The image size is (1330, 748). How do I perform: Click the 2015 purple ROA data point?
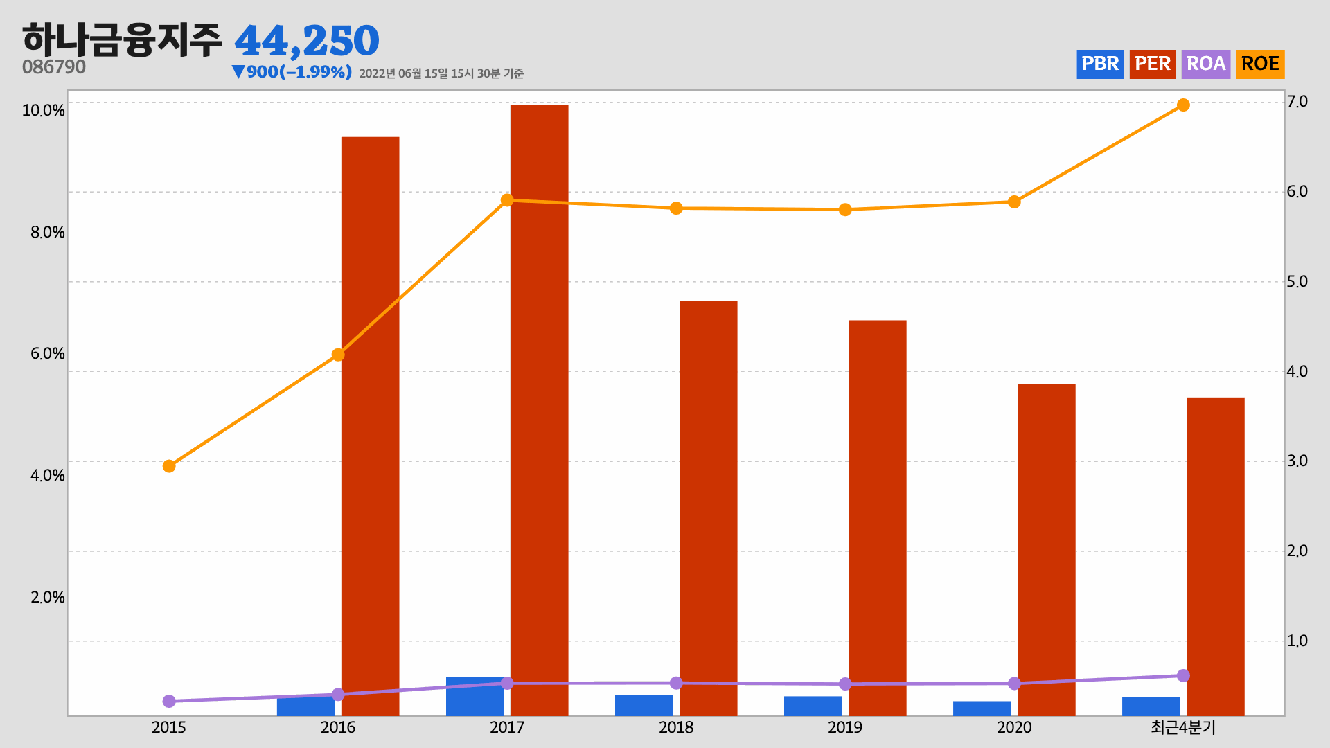(x=169, y=701)
